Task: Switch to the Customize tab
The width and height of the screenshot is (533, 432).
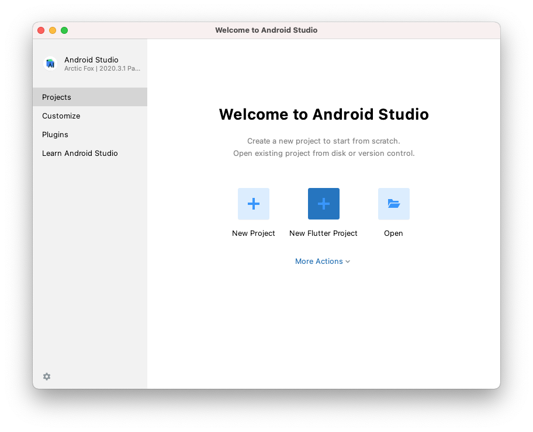Action: point(90,116)
